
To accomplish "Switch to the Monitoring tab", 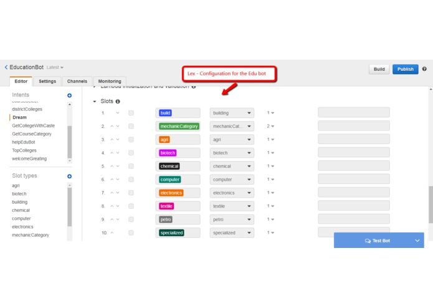I will 110,81.
